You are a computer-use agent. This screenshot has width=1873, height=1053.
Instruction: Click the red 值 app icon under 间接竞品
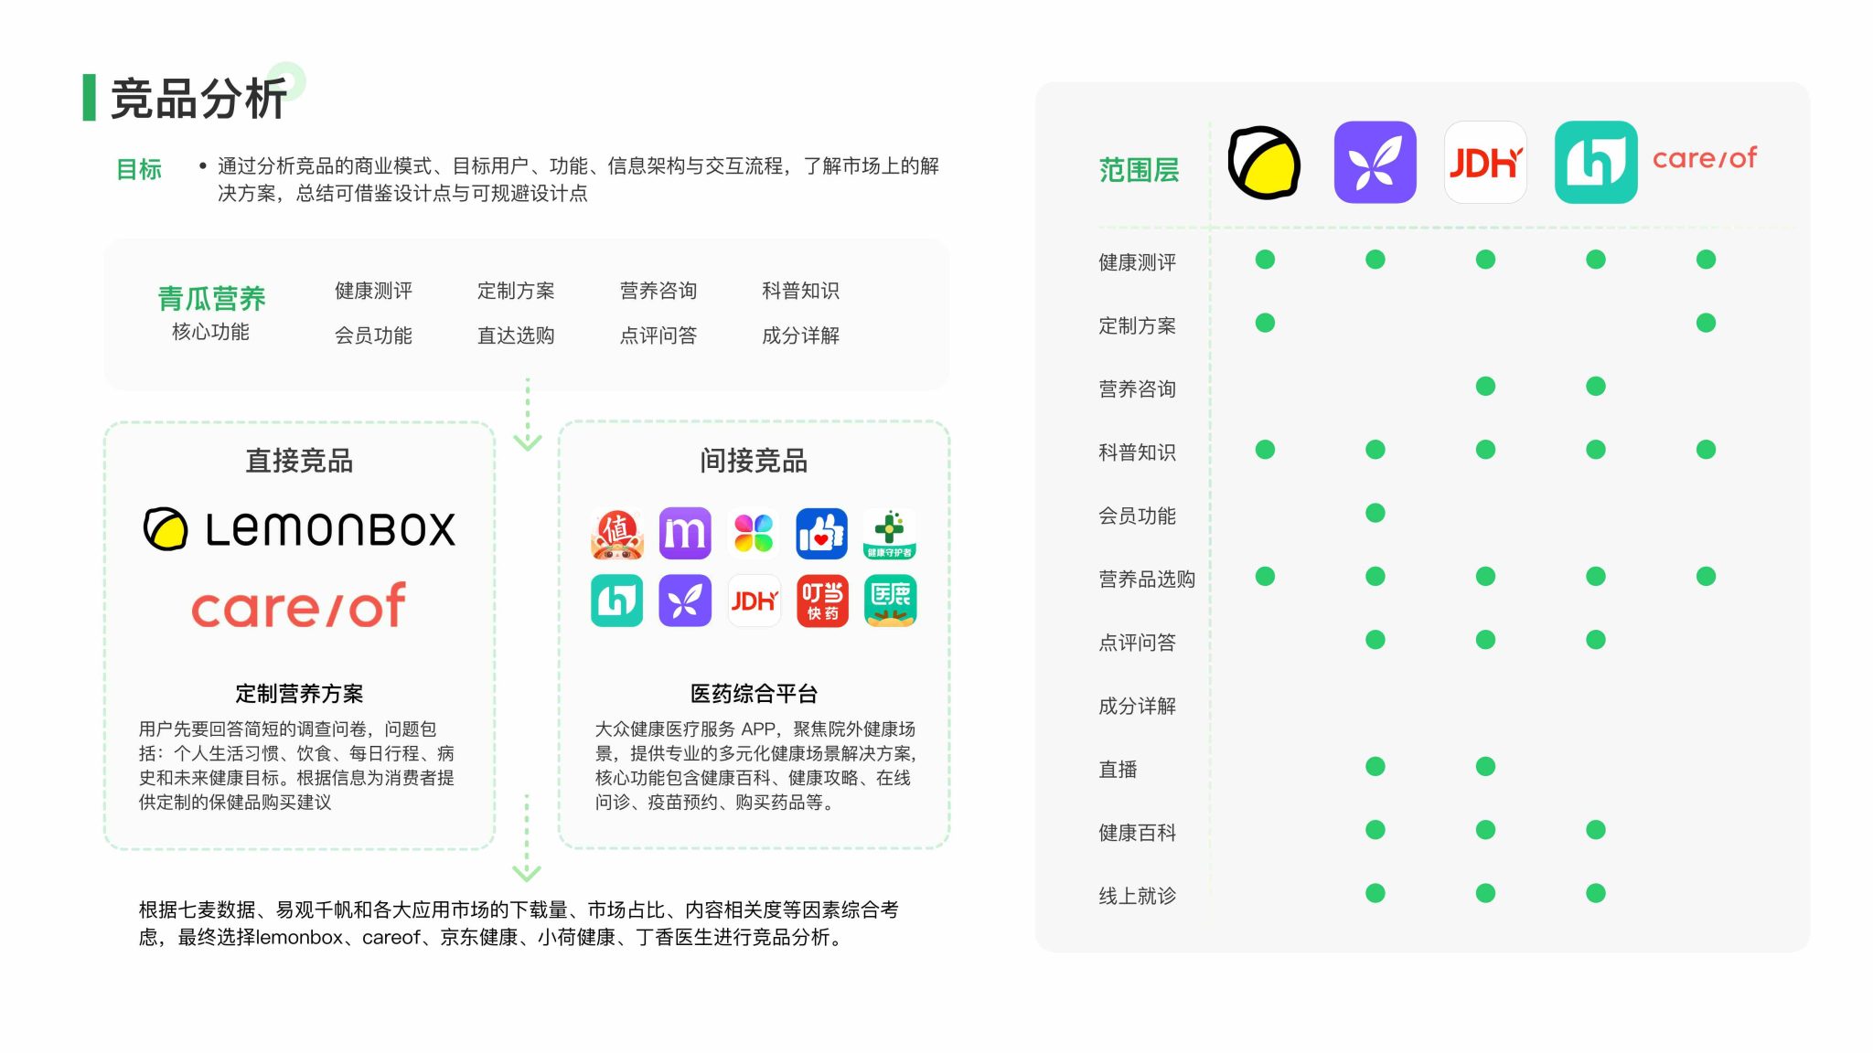[x=616, y=534]
